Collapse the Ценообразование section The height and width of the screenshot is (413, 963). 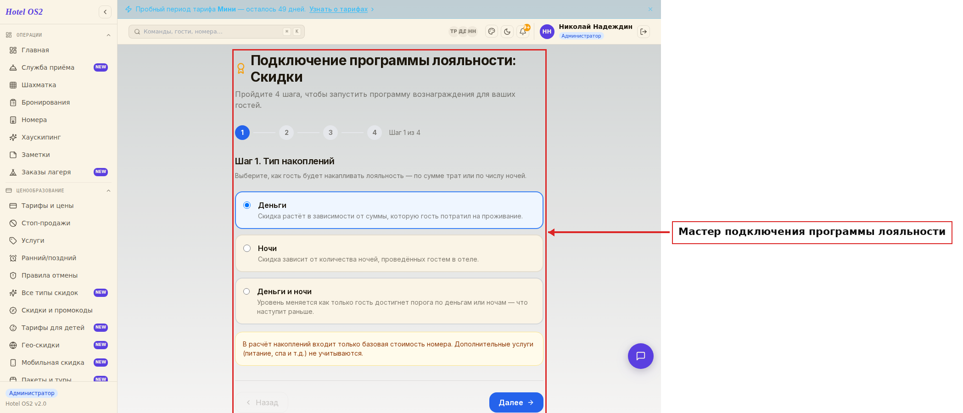108,190
